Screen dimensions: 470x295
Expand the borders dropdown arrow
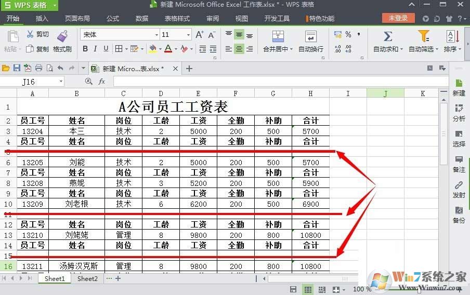tap(126, 49)
